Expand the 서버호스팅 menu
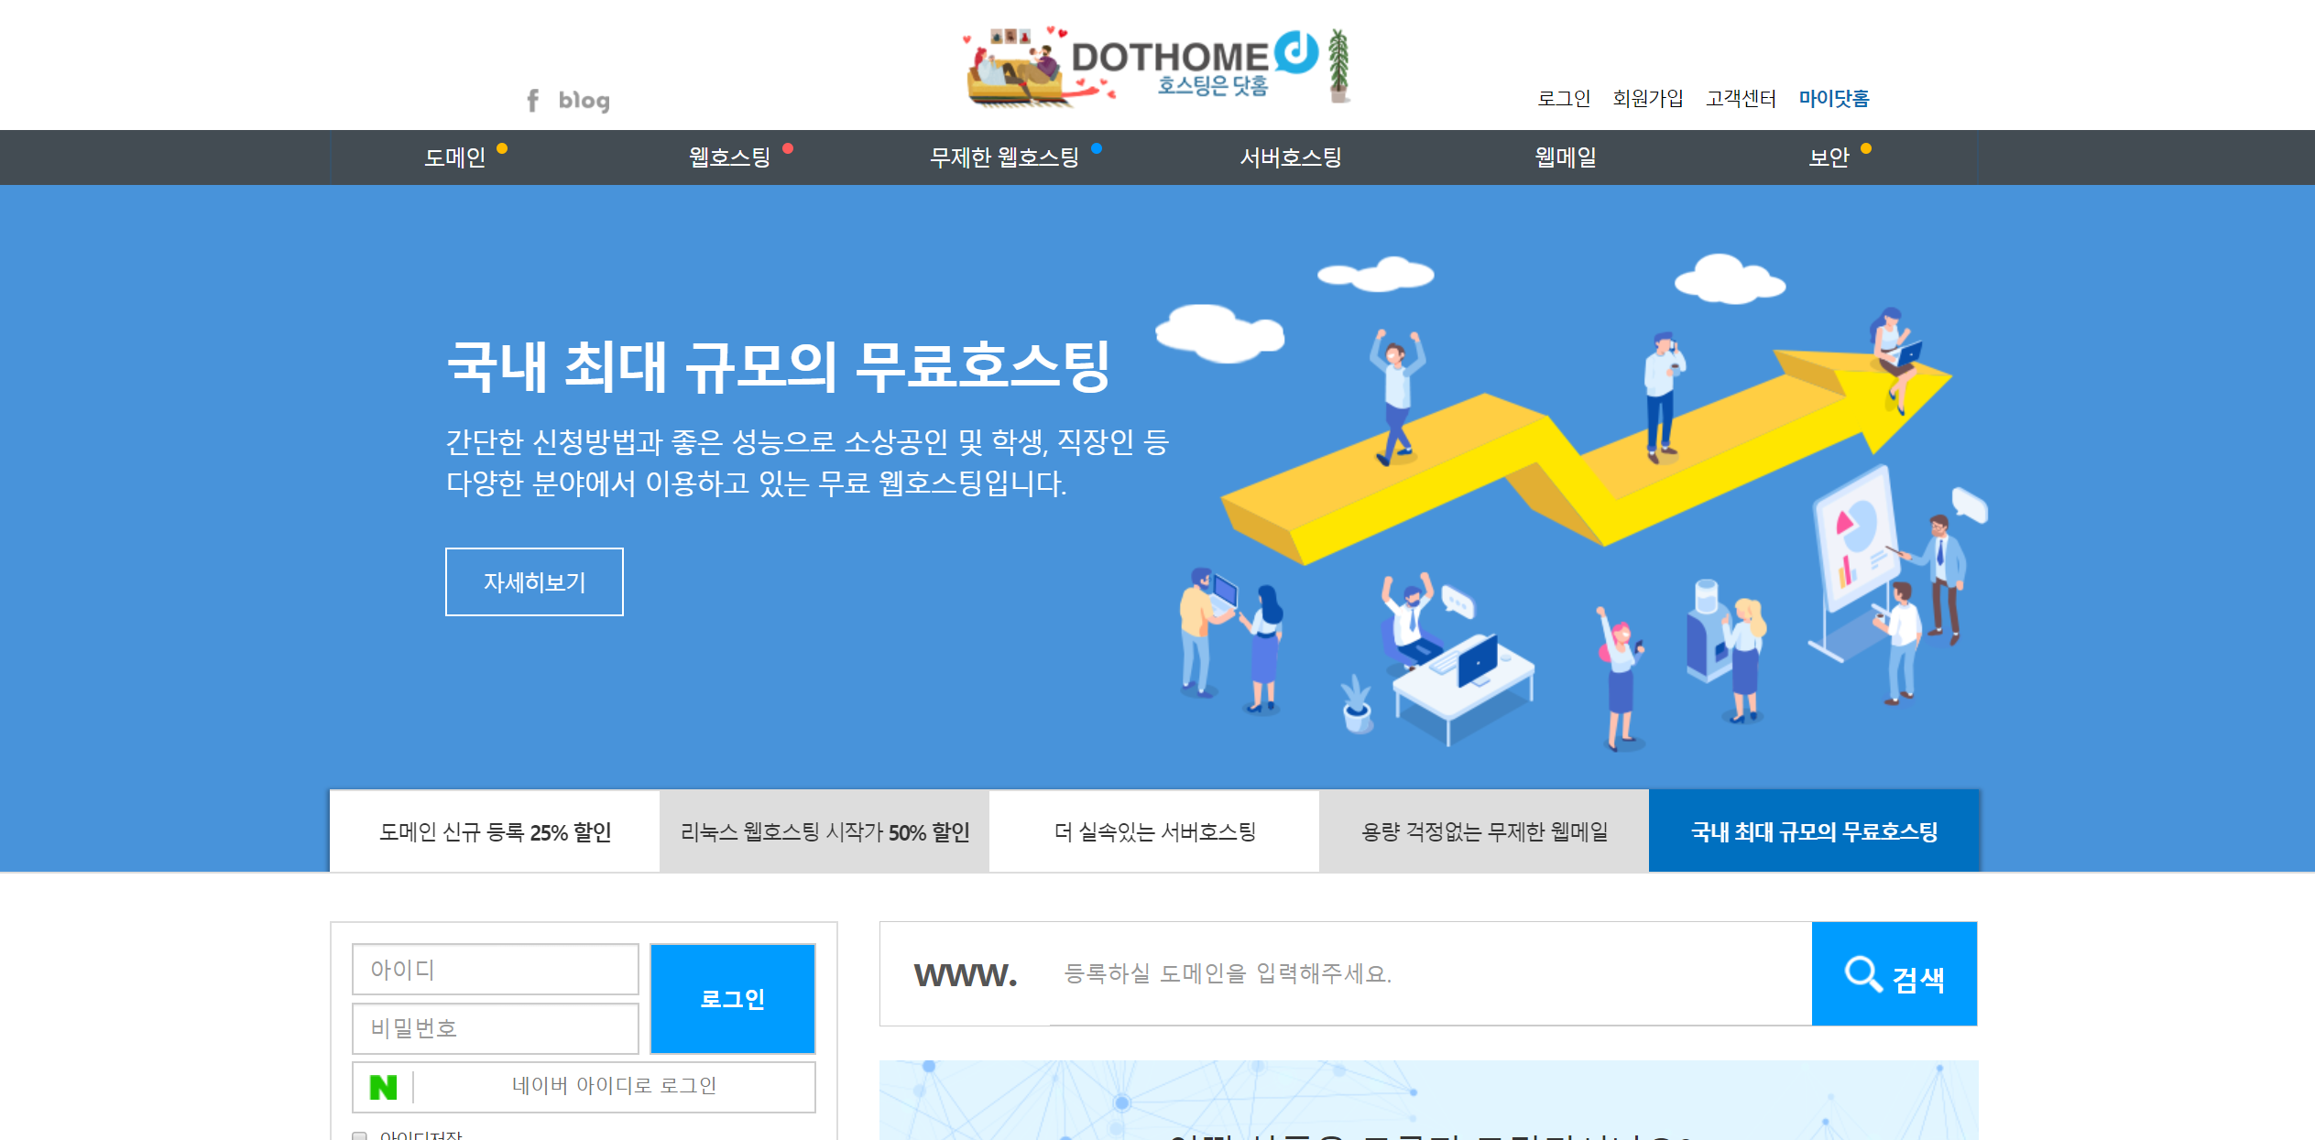Viewport: 2315px width, 1140px height. (x=1290, y=157)
